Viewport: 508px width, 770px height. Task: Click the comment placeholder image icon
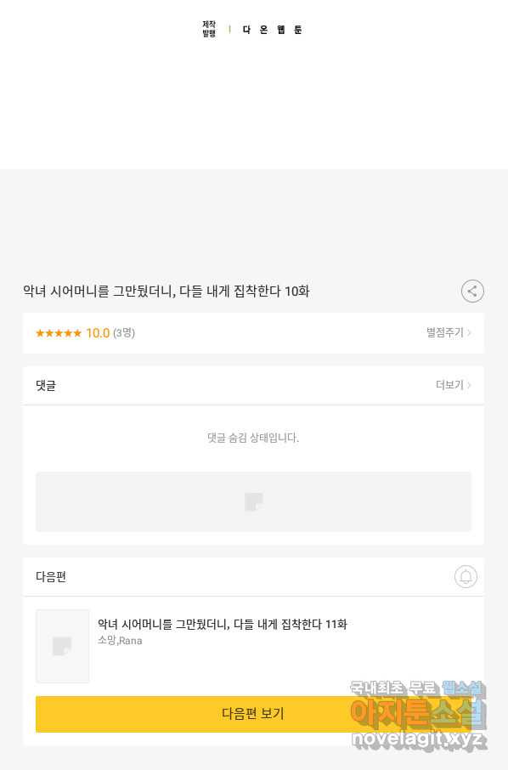253,502
